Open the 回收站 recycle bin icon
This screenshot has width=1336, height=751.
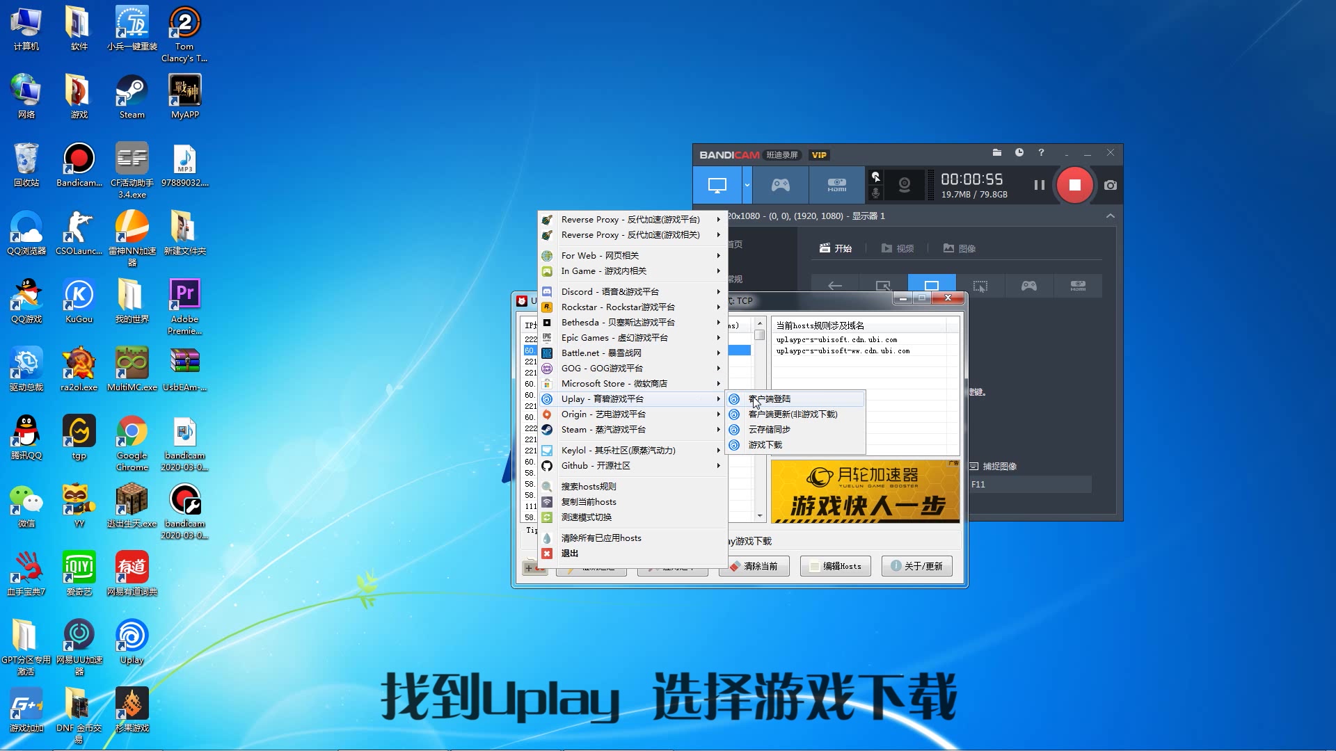pyautogui.click(x=26, y=165)
